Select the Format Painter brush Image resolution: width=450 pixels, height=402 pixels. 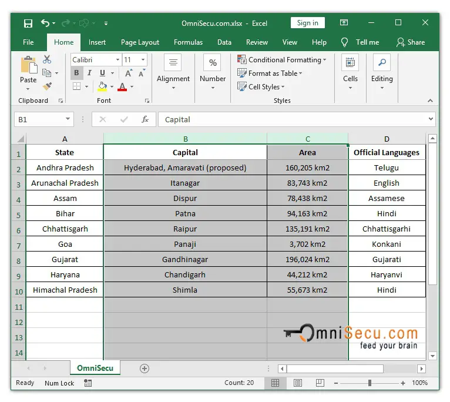click(x=47, y=86)
